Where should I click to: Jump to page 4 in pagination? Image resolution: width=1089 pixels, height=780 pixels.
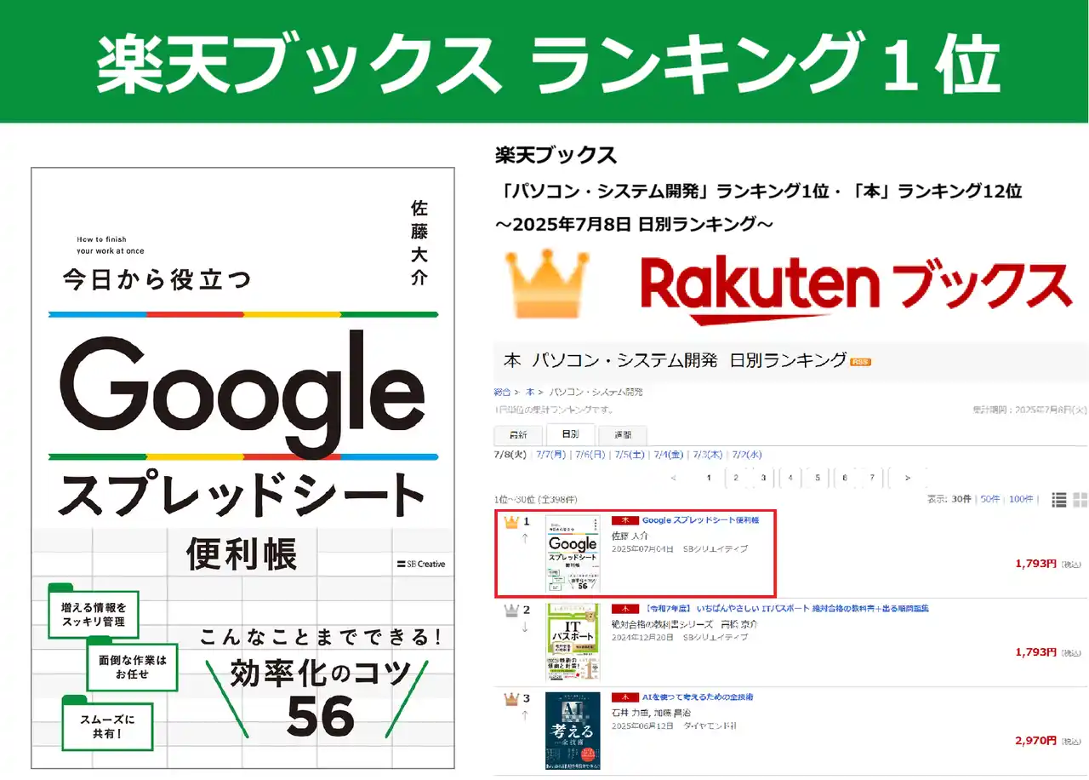click(x=790, y=478)
